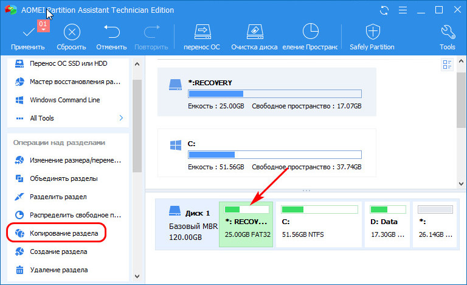Toggle the partition list view mode icon
This screenshot has height=285, width=467.
pos(447,65)
